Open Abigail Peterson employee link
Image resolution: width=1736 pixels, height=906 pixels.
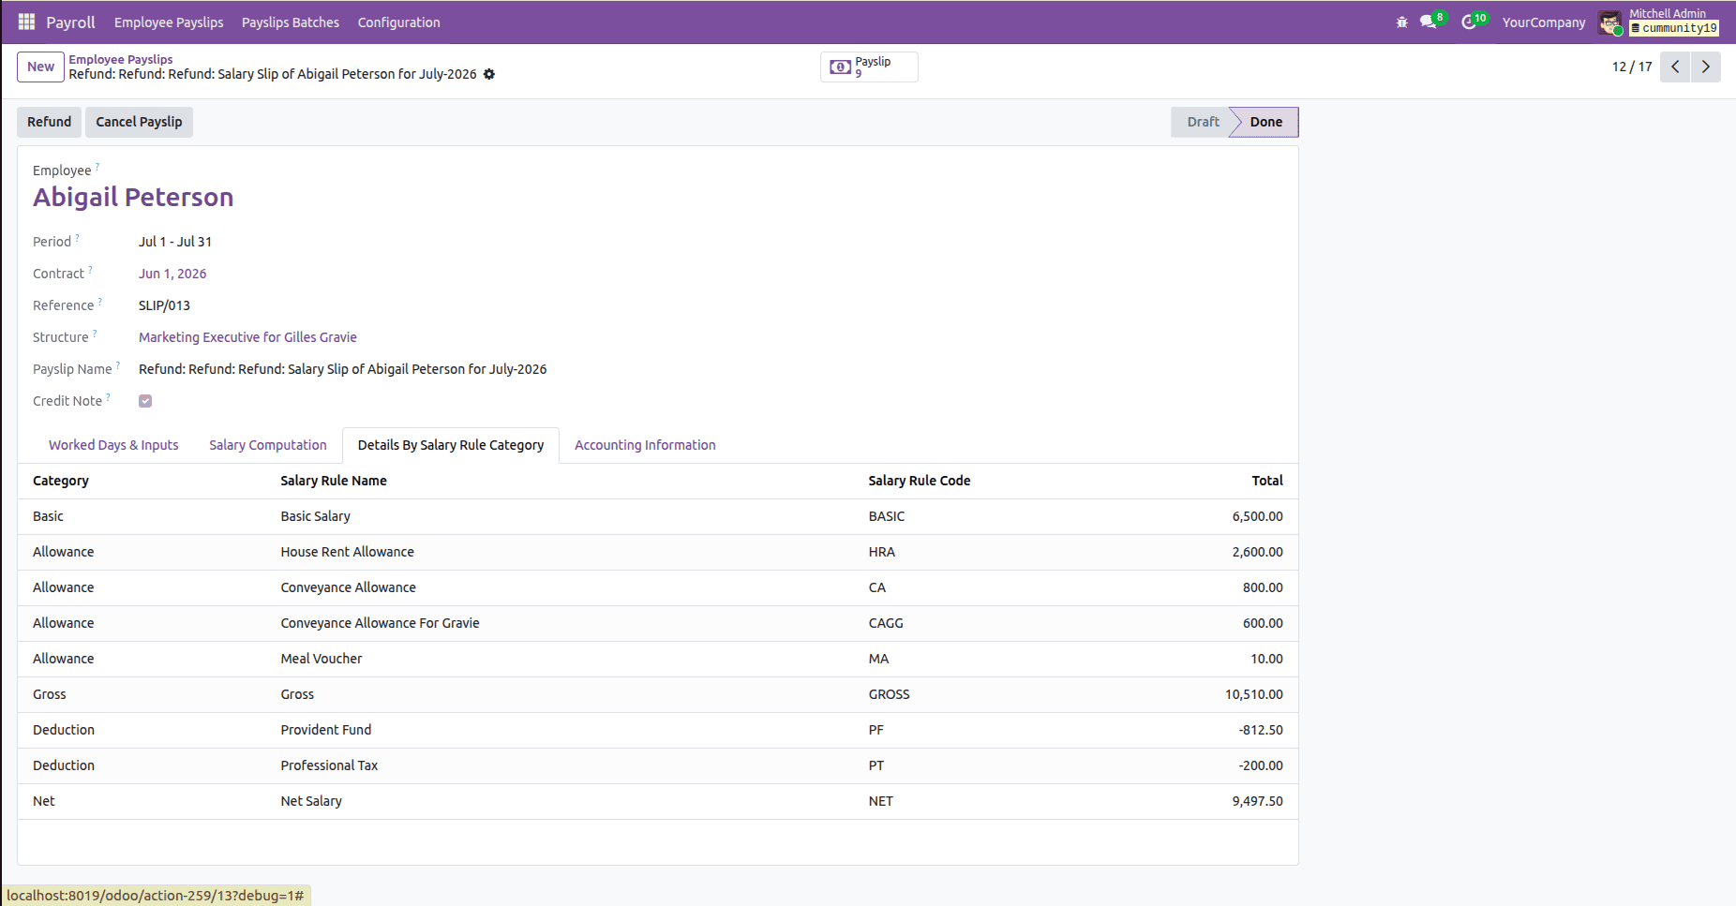pyautogui.click(x=133, y=197)
